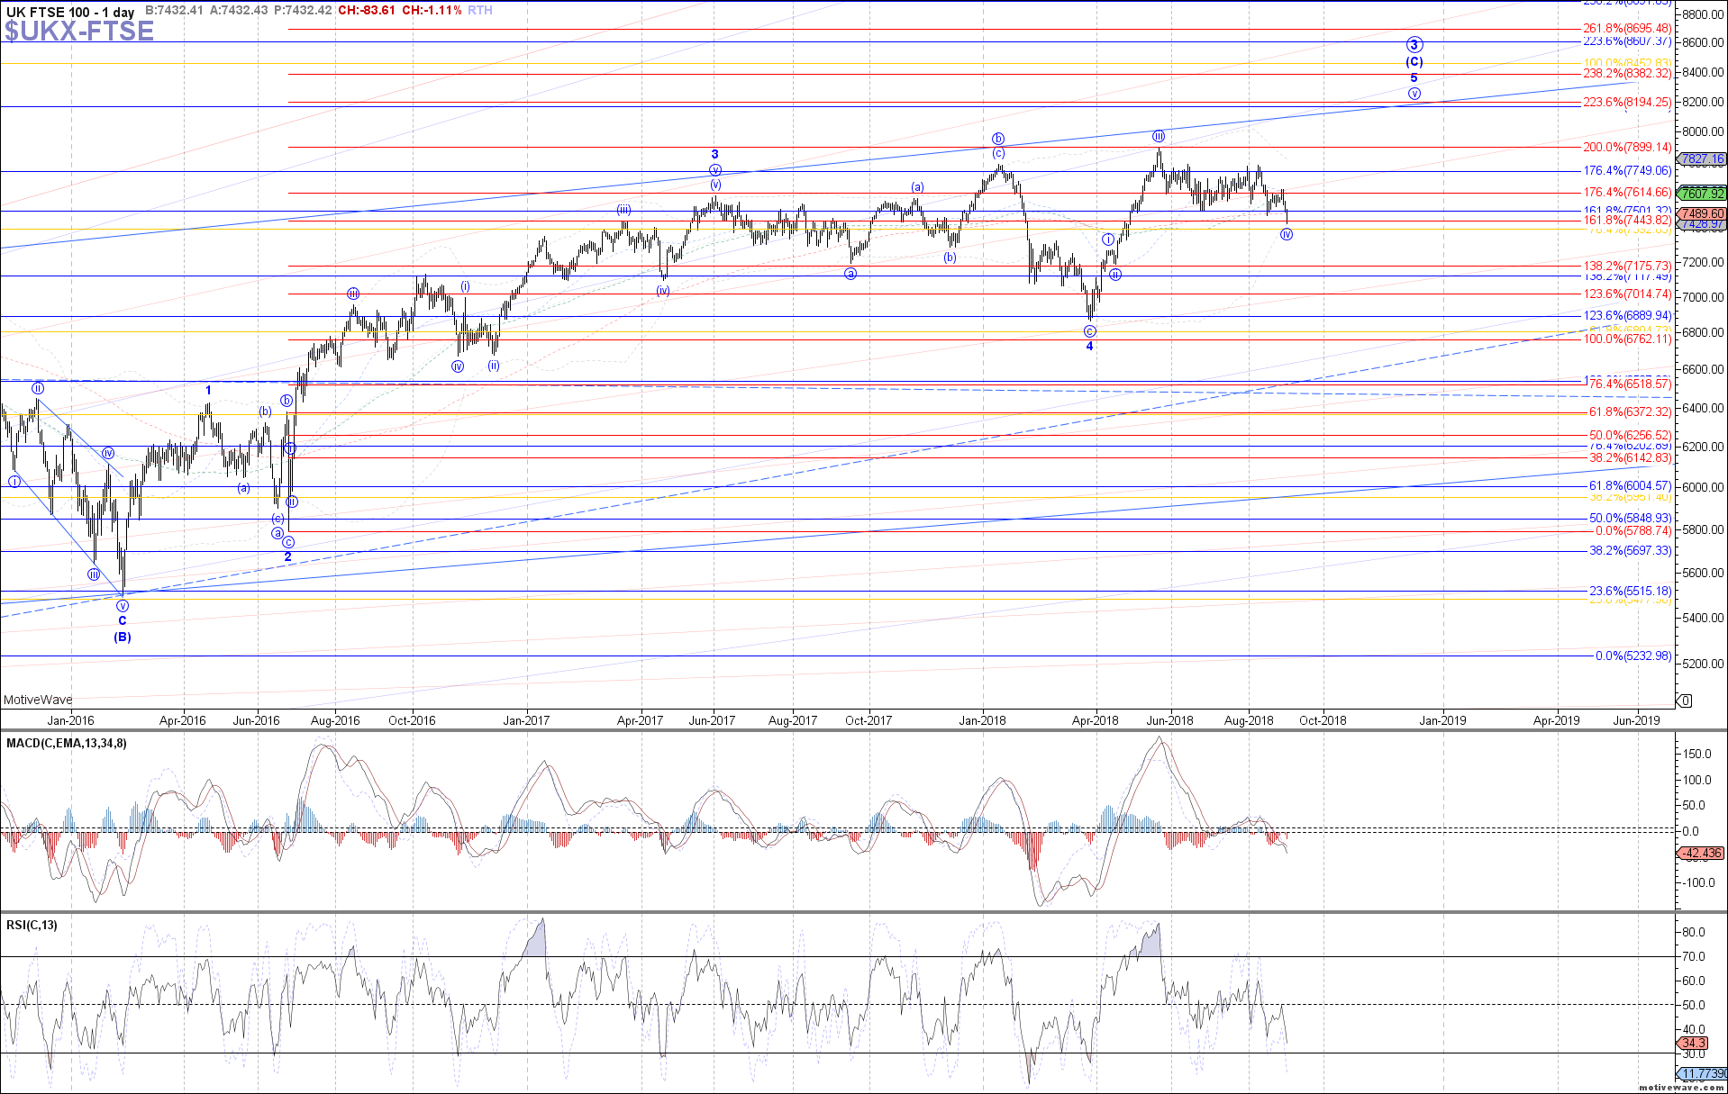Click the '(B)' wave label at chart low
The height and width of the screenshot is (1094, 1728).
123,637
